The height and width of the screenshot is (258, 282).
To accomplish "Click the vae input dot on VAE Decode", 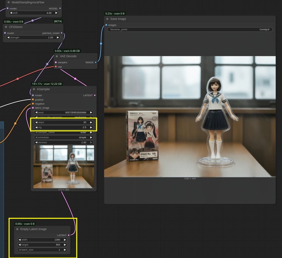I will 56,67.
